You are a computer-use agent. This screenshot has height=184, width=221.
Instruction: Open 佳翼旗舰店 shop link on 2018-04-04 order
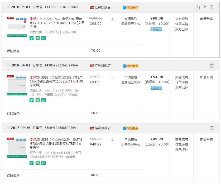coord(103,7)
